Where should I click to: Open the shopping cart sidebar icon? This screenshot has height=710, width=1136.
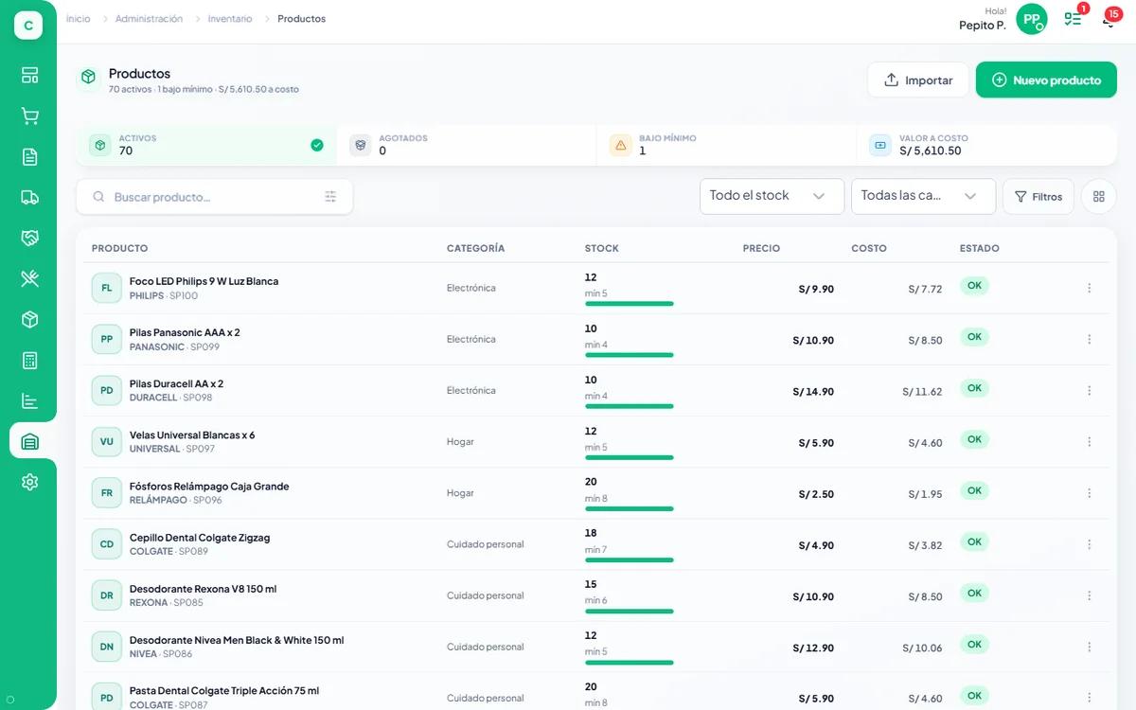pos(29,116)
